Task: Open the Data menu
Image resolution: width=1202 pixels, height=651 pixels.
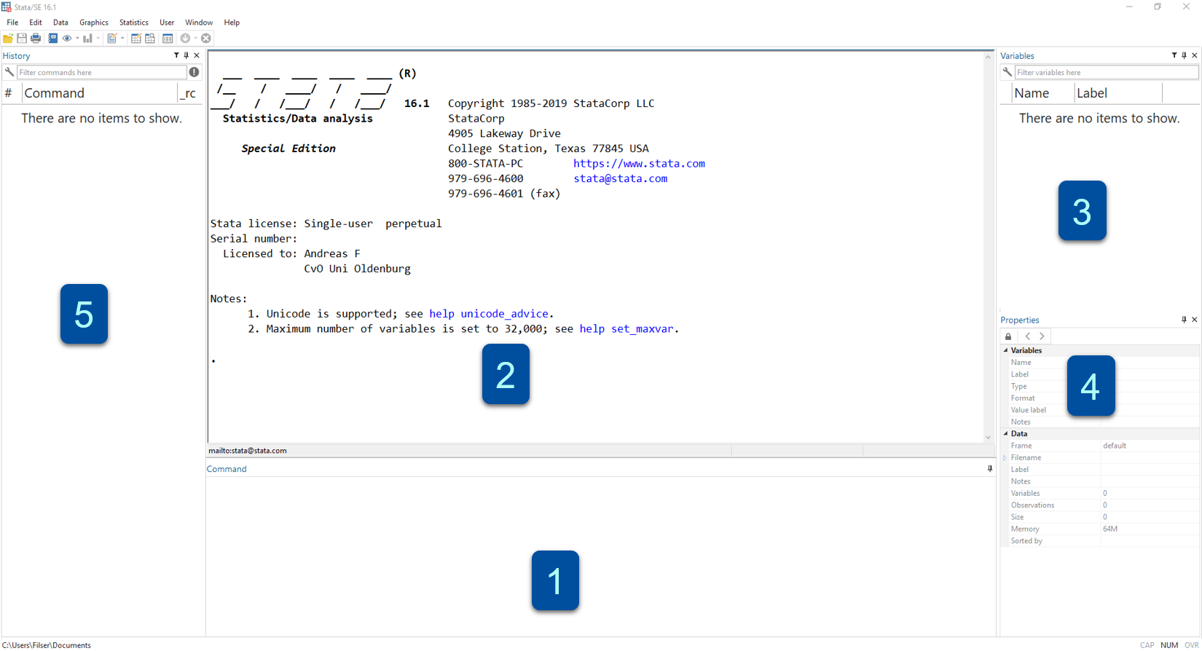Action: [60, 23]
